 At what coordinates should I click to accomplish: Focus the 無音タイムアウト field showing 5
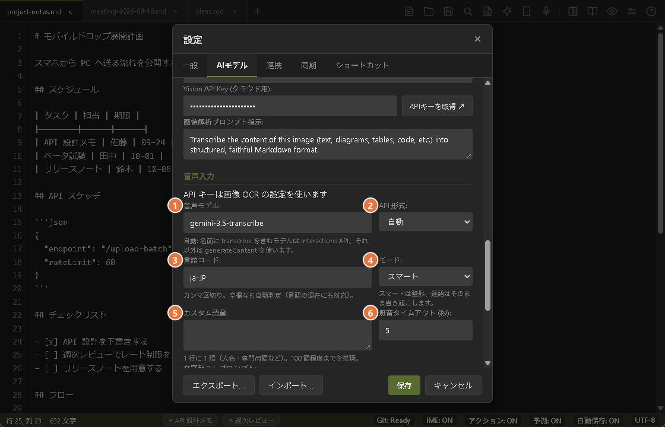tap(425, 330)
